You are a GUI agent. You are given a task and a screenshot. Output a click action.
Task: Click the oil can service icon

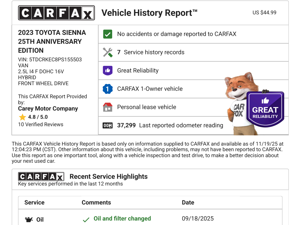tap(29, 220)
